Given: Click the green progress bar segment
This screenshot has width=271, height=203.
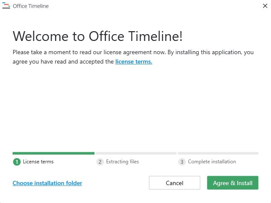Looking at the screenshot, I should point(53,153).
